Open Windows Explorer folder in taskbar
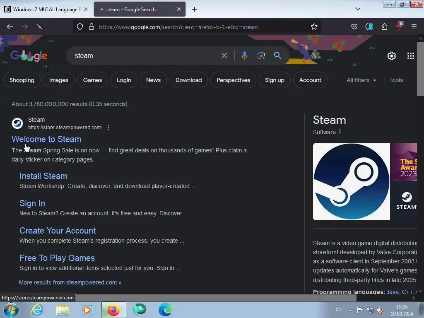This screenshot has height=318, width=424. coord(63,310)
